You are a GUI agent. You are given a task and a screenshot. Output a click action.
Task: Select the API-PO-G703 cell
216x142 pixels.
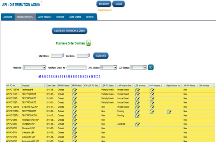pyautogui.click(x=14, y=137)
